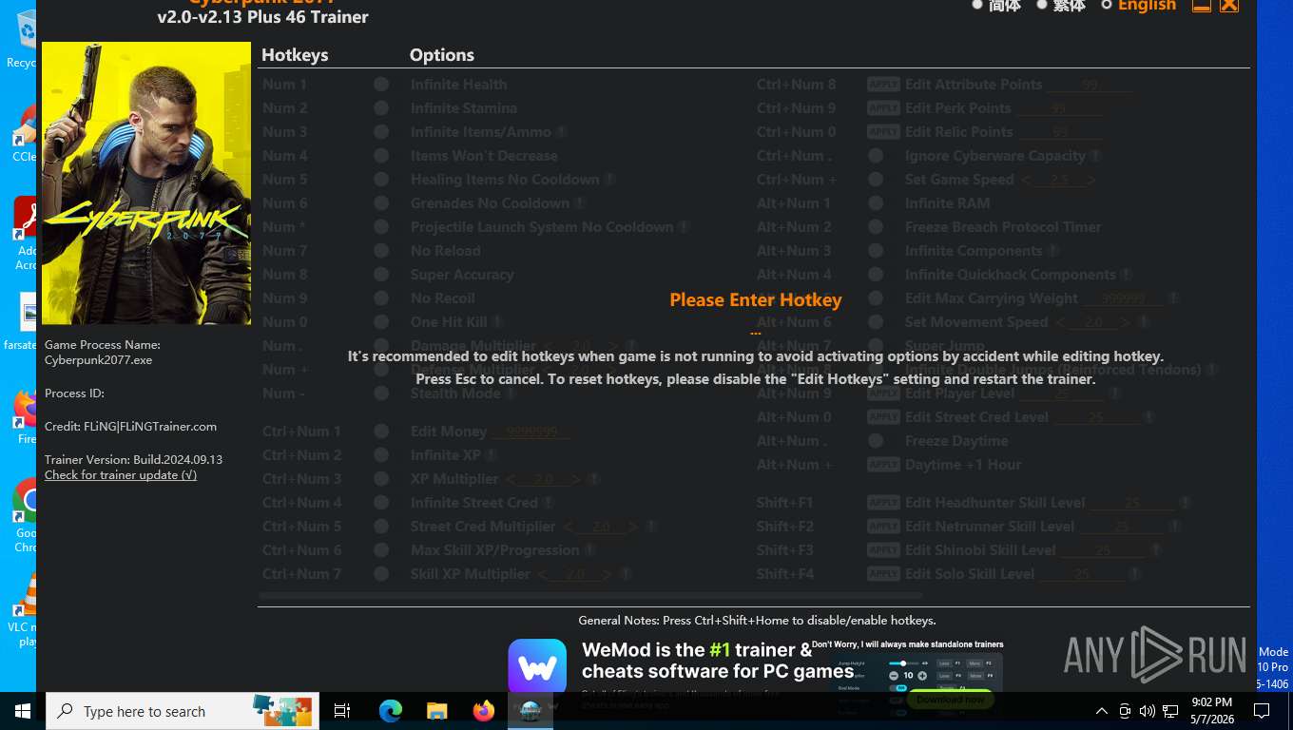
Task: Increase Skill XP Multiplier value
Action: (607, 574)
